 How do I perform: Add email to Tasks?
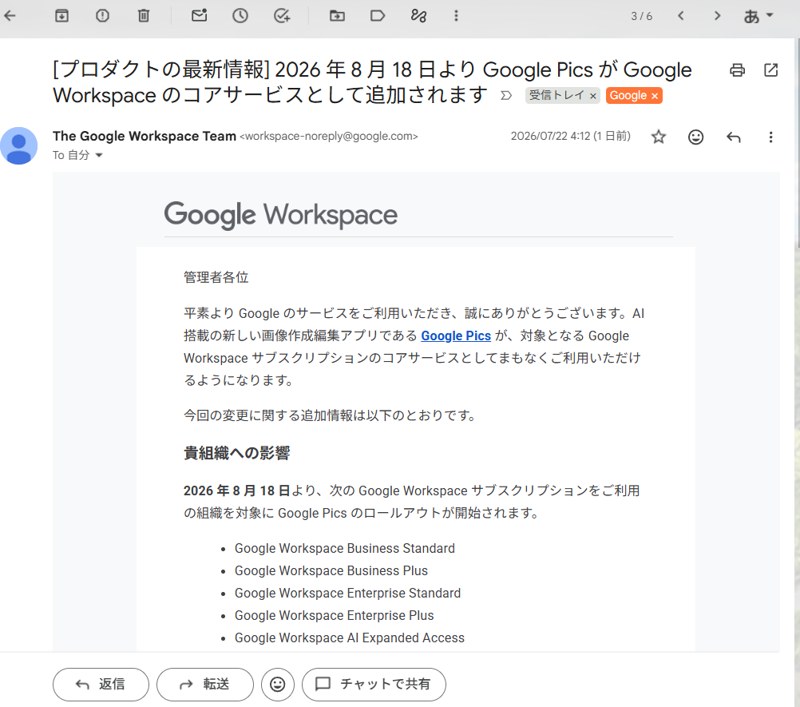point(282,16)
